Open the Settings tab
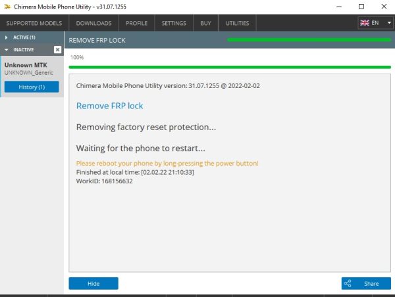This screenshot has width=395, height=297. click(174, 23)
